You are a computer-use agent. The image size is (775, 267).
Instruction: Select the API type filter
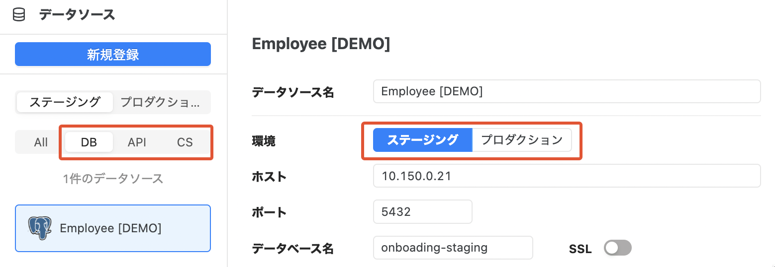pyautogui.click(x=137, y=142)
